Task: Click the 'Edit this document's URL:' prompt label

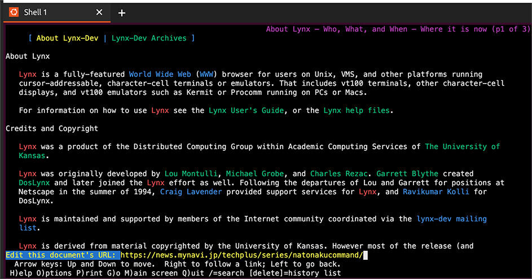Action: [x=61, y=255]
